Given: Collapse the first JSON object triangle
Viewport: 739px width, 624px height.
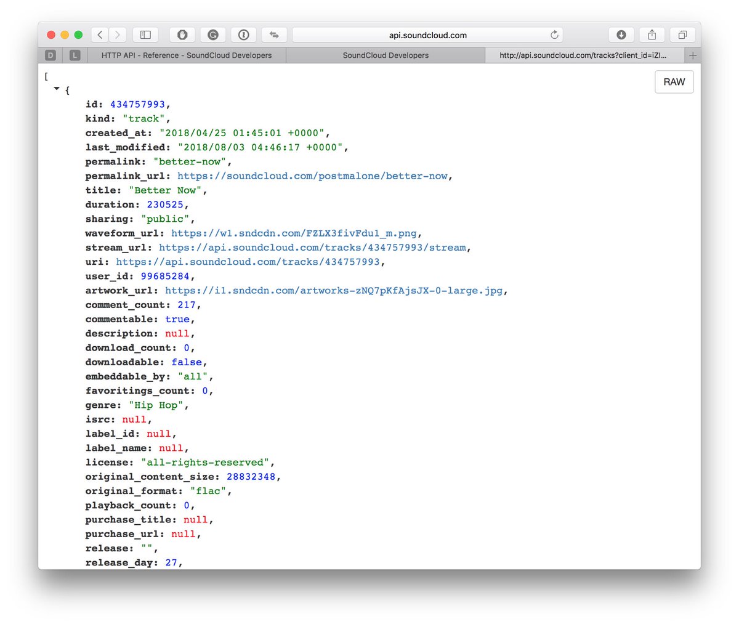Looking at the screenshot, I should tap(57, 89).
